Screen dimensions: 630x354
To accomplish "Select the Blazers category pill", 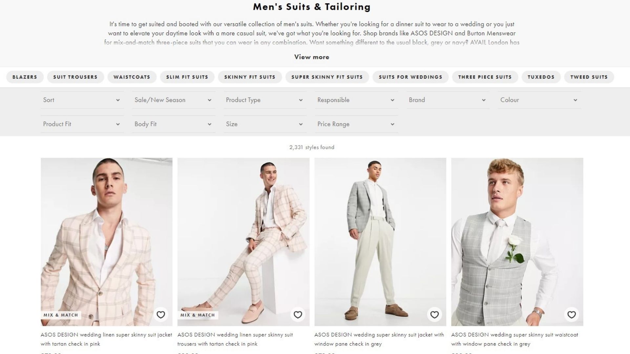I will [25, 77].
